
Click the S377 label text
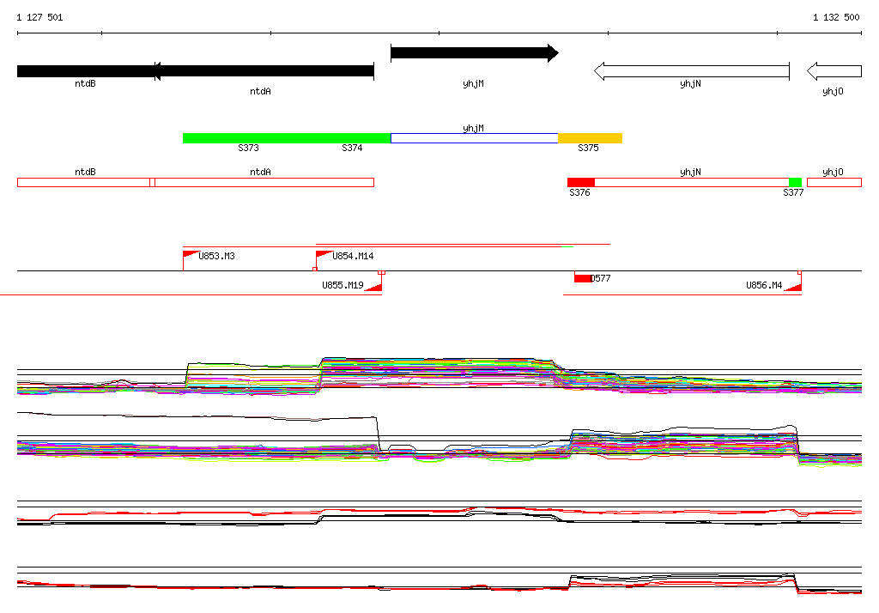(x=793, y=192)
